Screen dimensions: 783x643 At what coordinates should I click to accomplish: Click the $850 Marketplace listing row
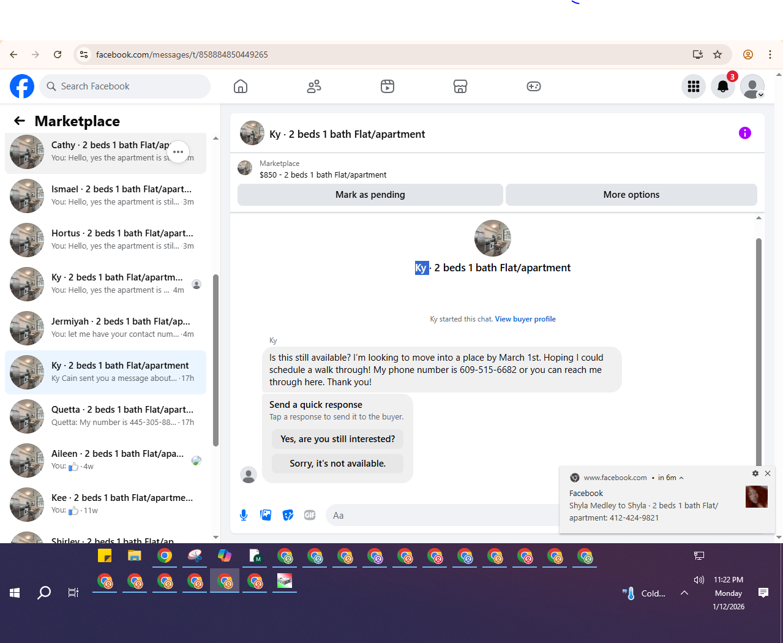coord(497,169)
